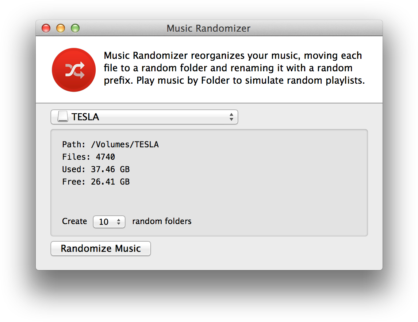
Task: Click the Free: 26.41 GB line
Action: [96, 182]
